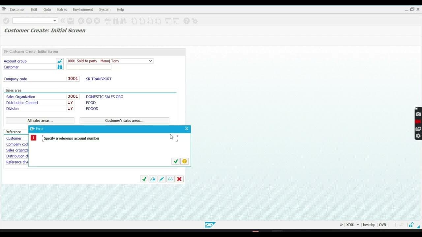422x237 pixels.
Task: Click the toolbar Save diskette icon
Action: coord(71,21)
